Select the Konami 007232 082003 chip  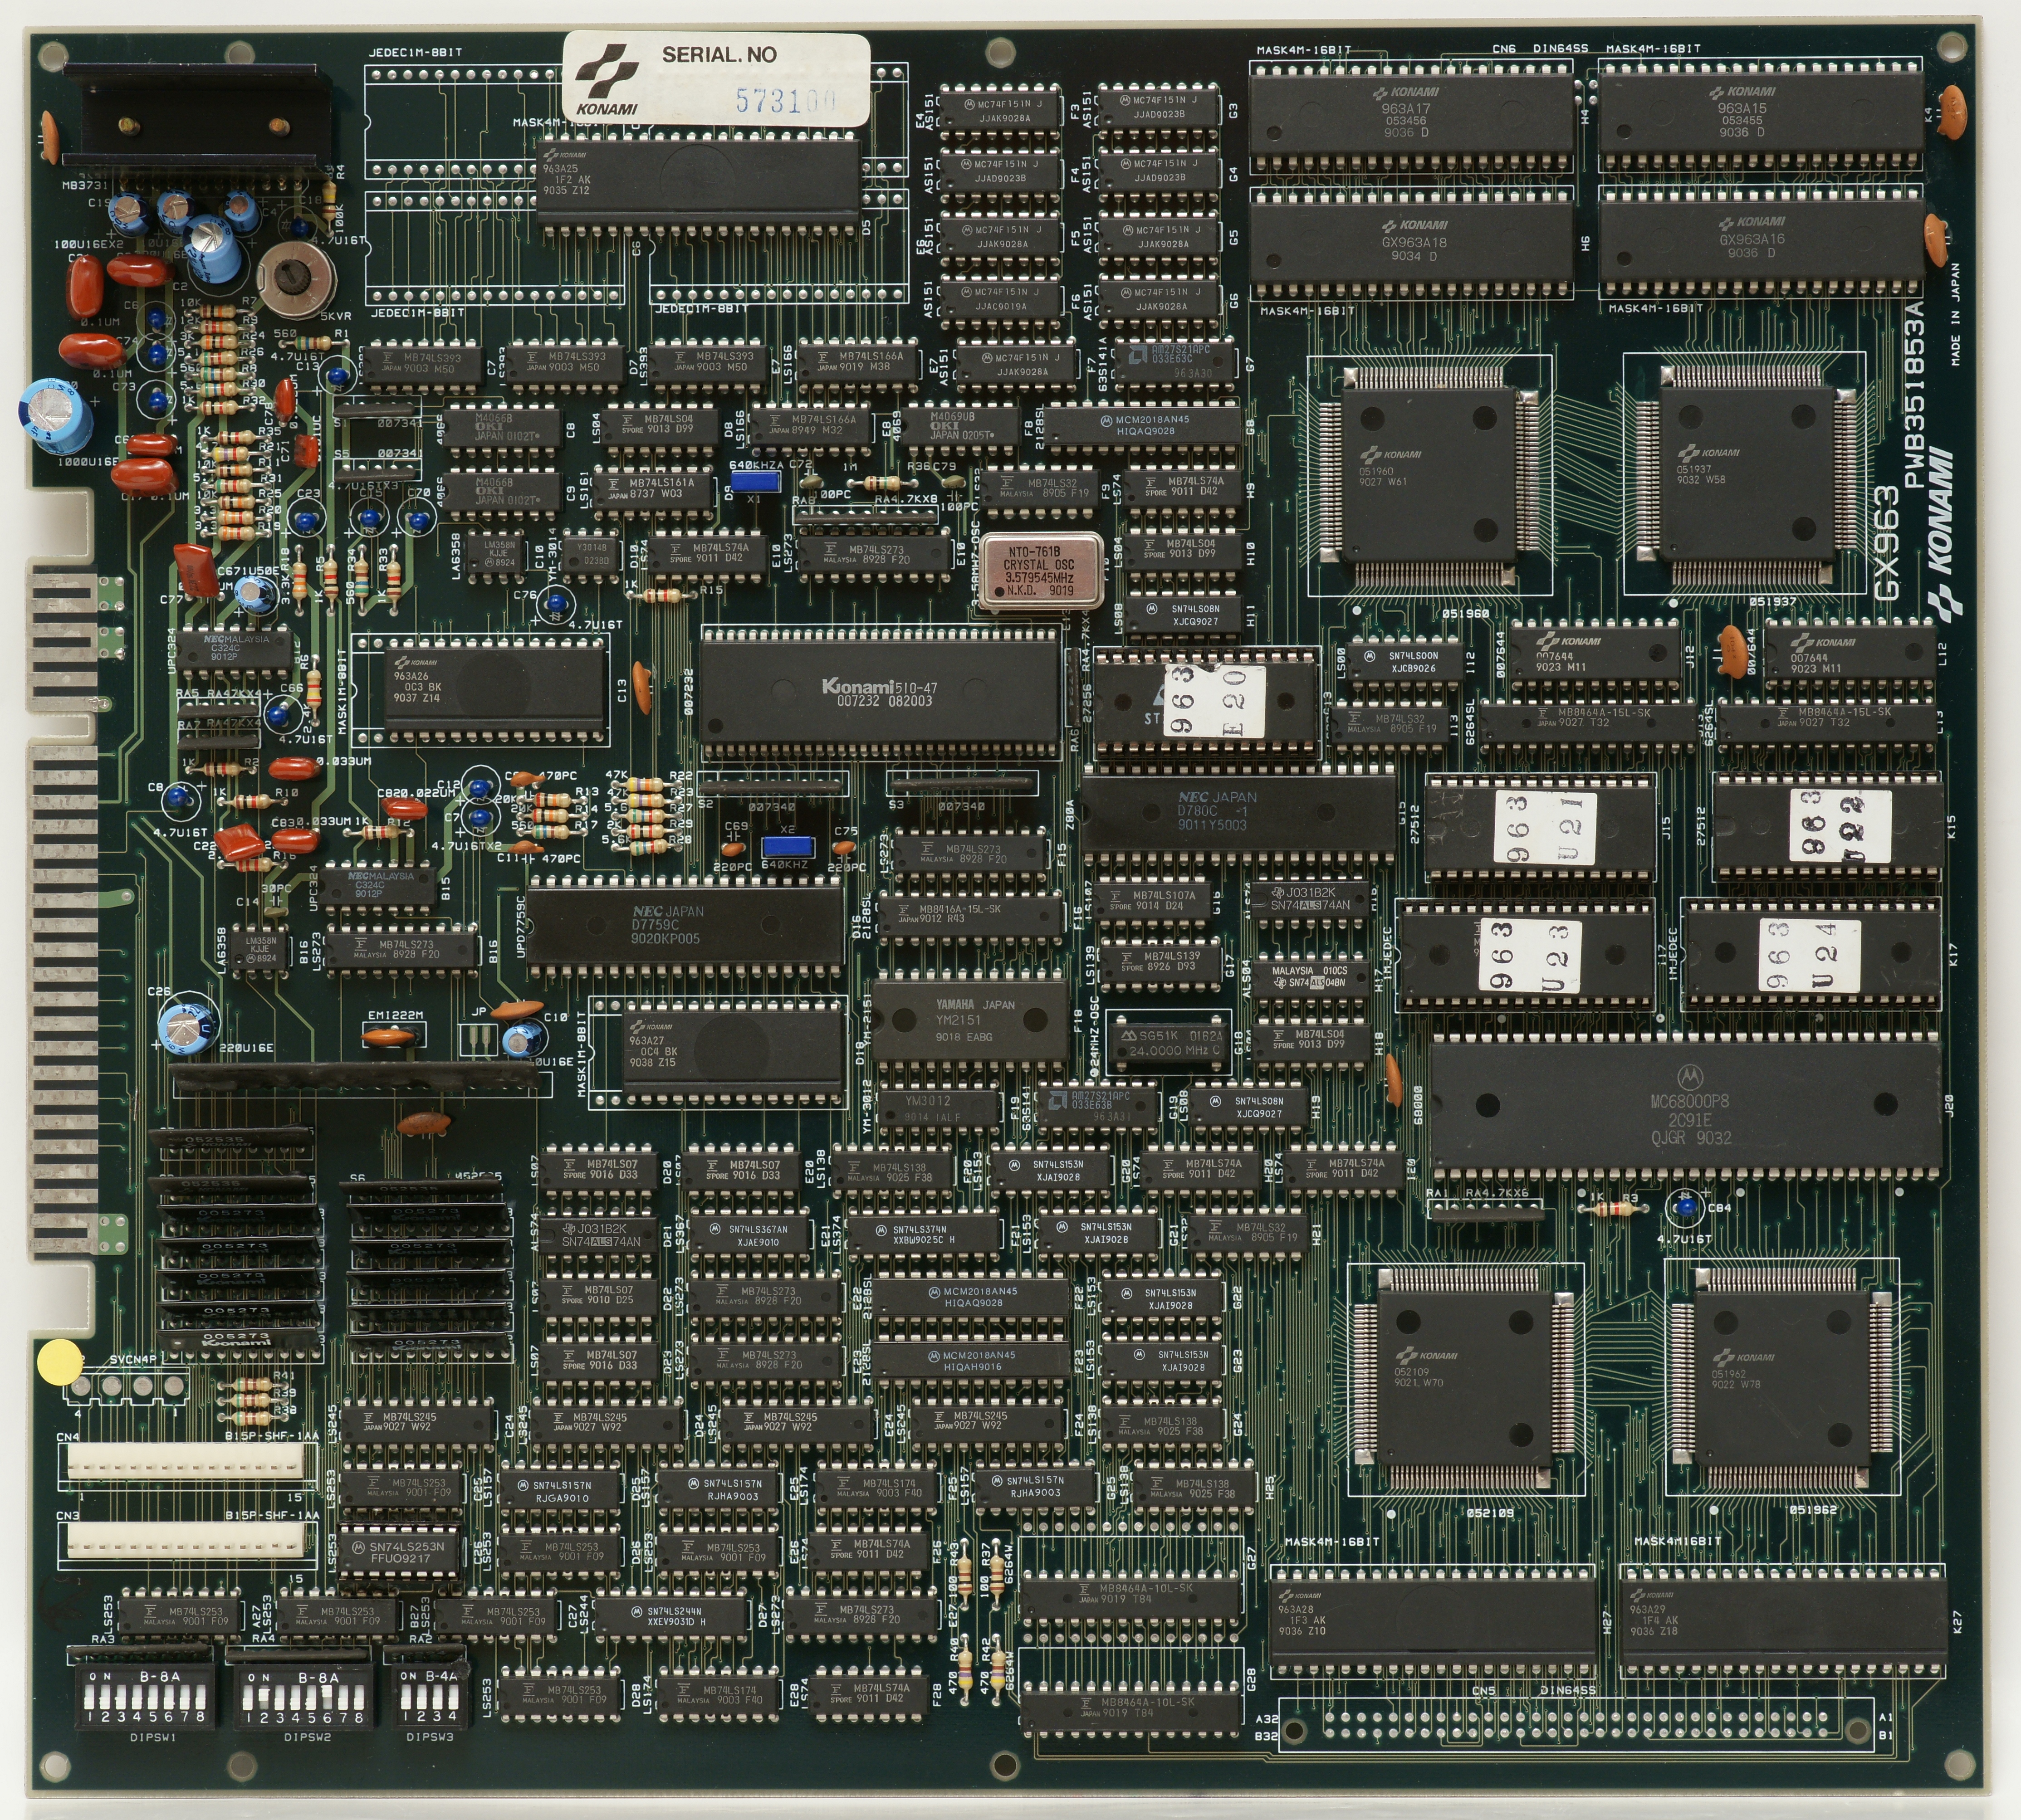[880, 692]
